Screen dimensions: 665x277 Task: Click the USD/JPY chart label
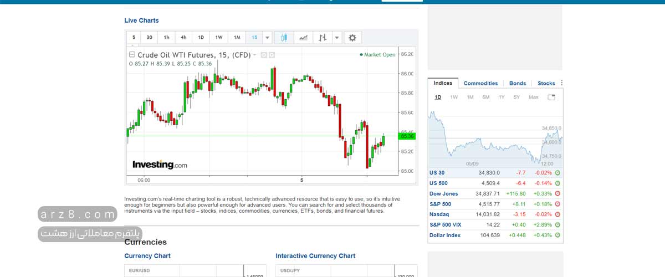click(x=291, y=270)
